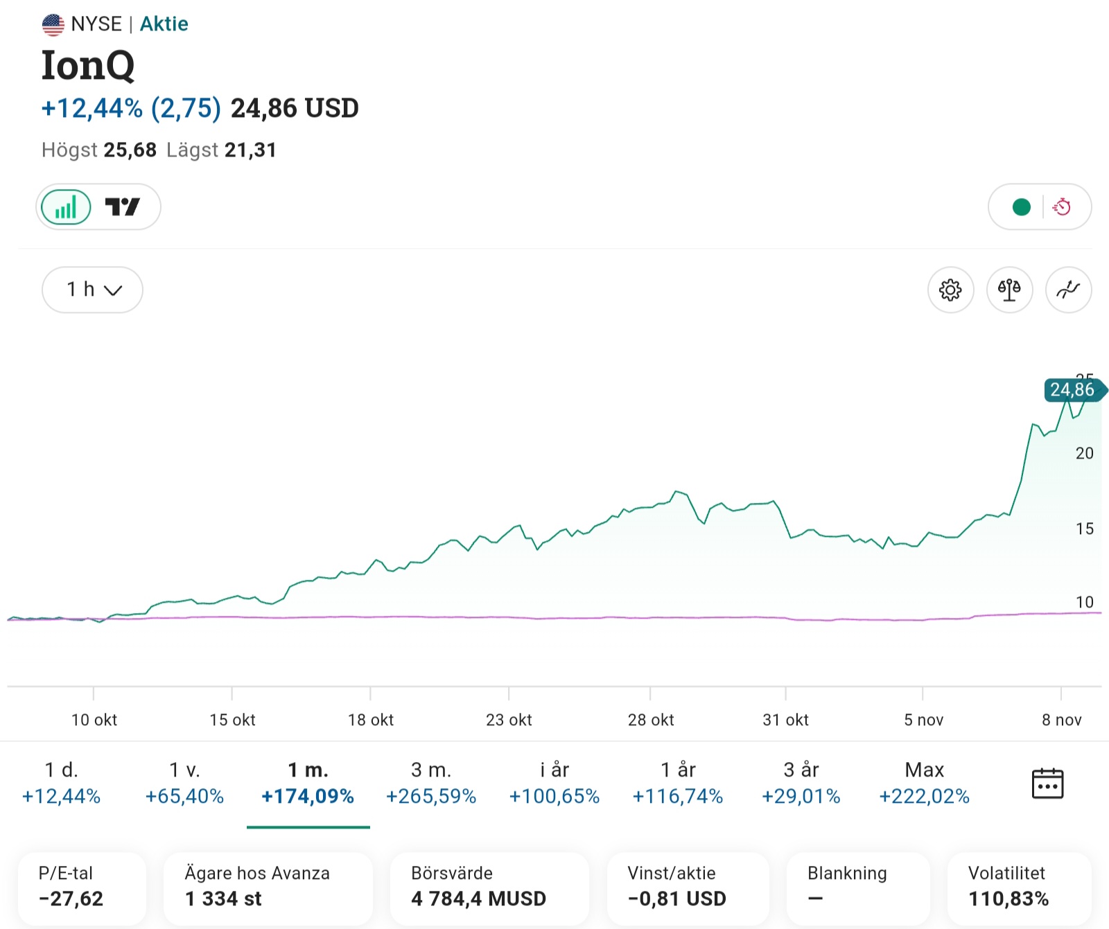Switch to the TradingView chart icon
This screenshot has width=1109, height=929.
coord(123,207)
